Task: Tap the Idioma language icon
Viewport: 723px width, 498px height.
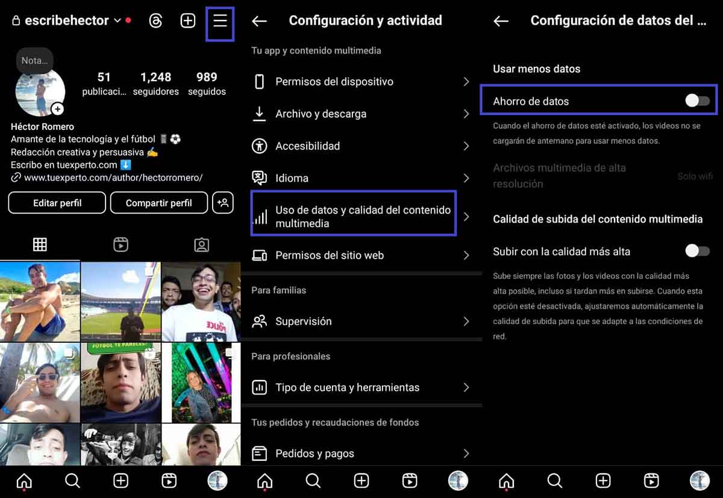Action: click(259, 178)
